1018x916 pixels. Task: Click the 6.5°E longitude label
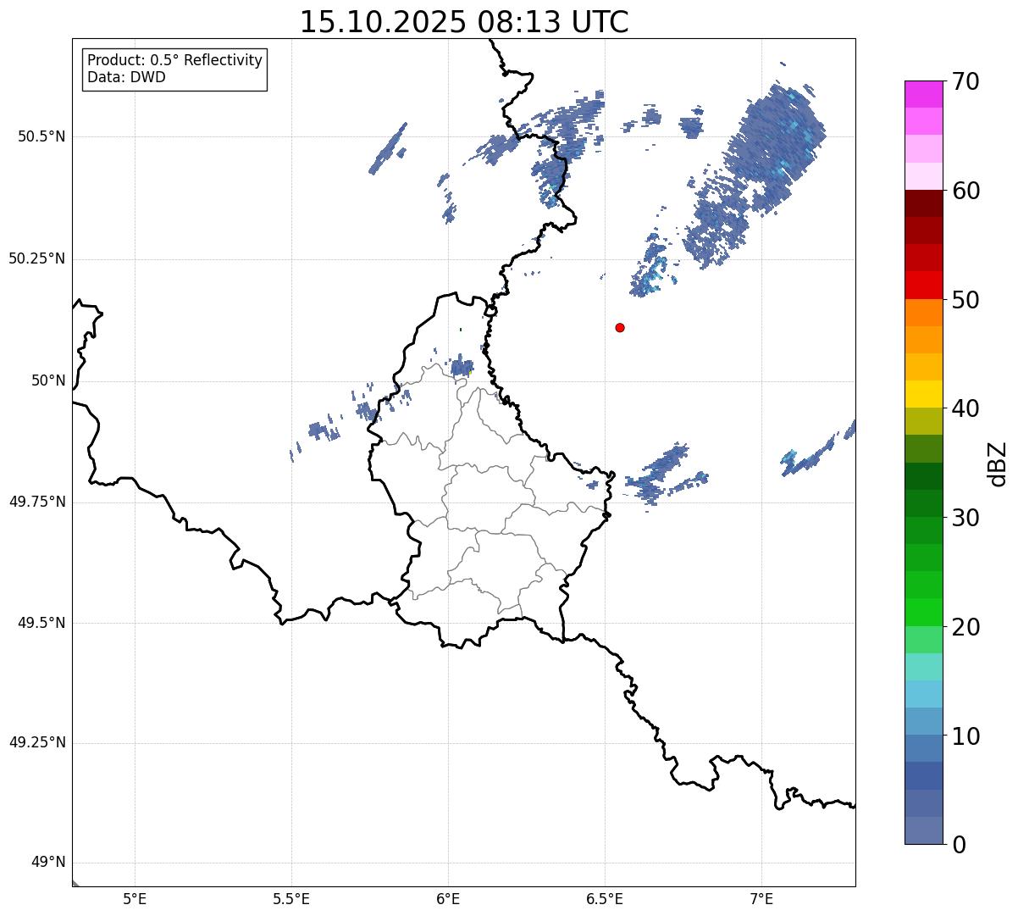pos(605,898)
